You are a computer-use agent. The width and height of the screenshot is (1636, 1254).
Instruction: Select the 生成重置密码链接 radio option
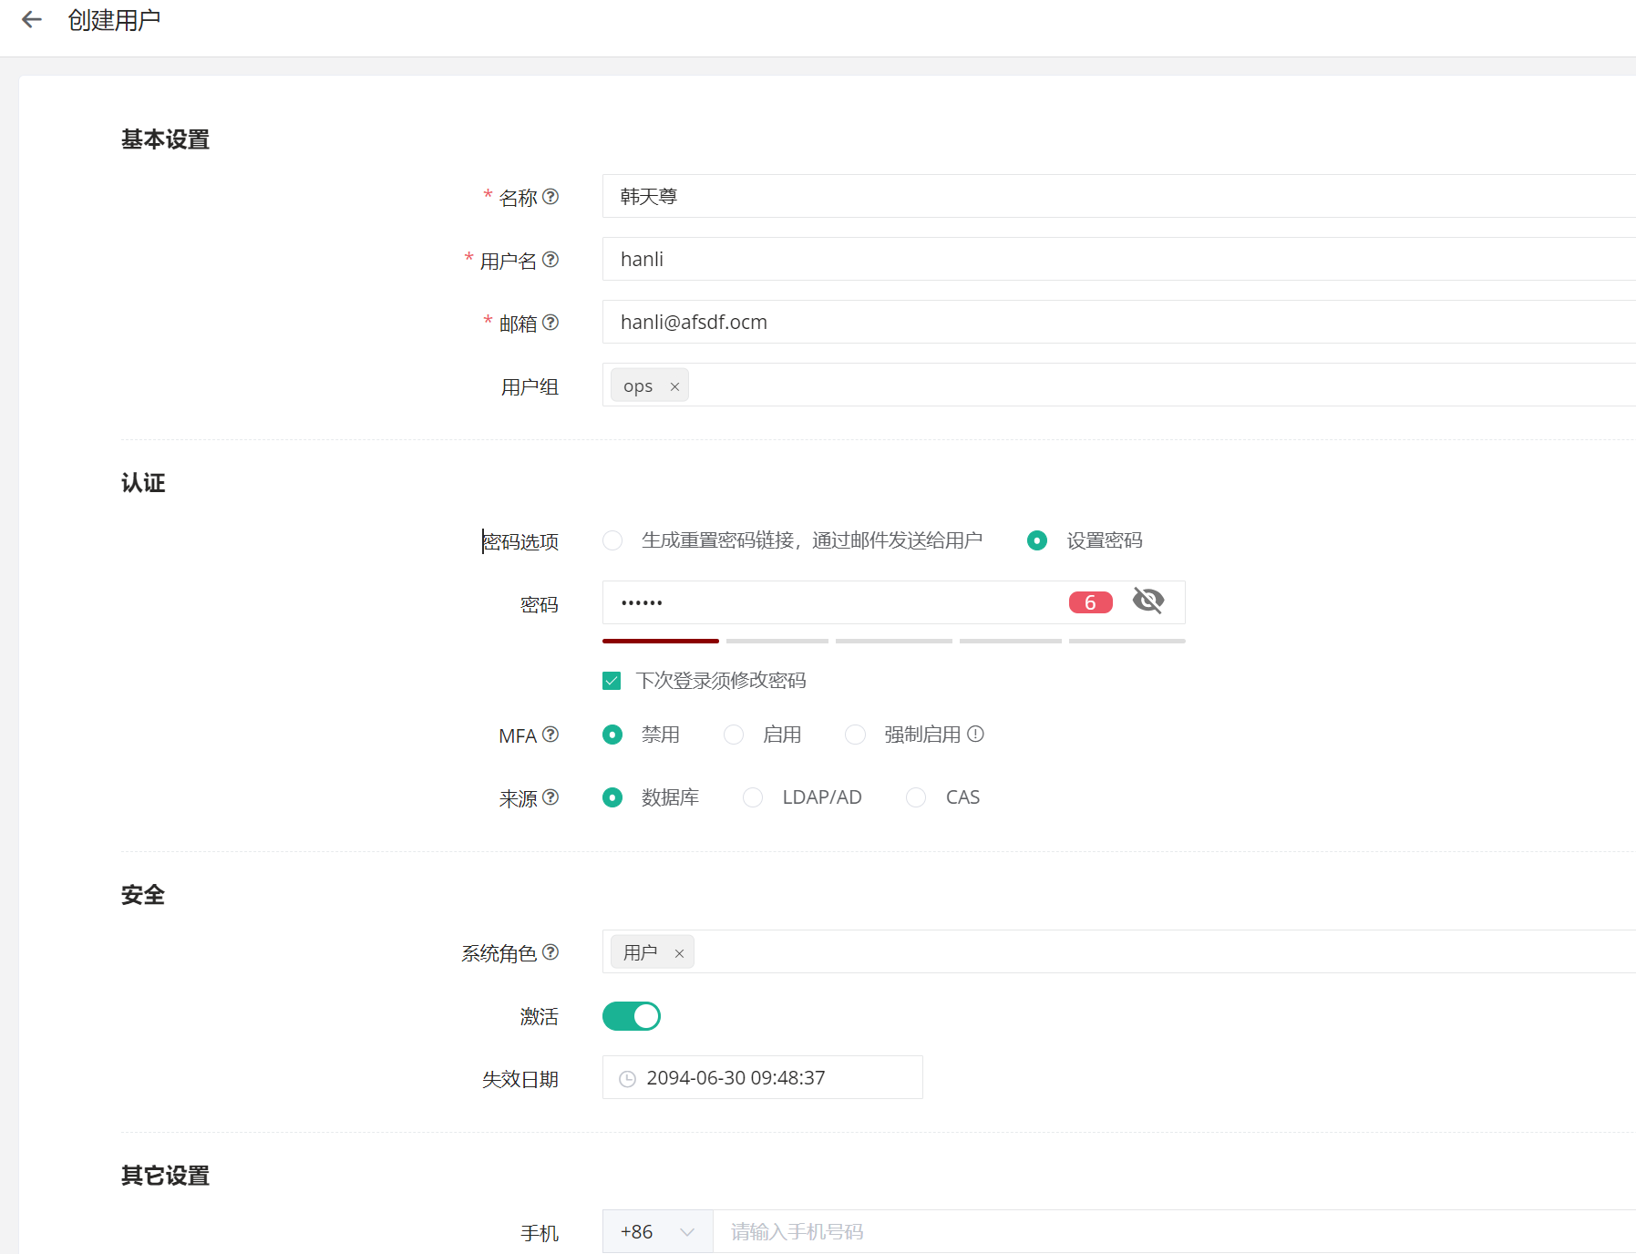click(x=612, y=540)
